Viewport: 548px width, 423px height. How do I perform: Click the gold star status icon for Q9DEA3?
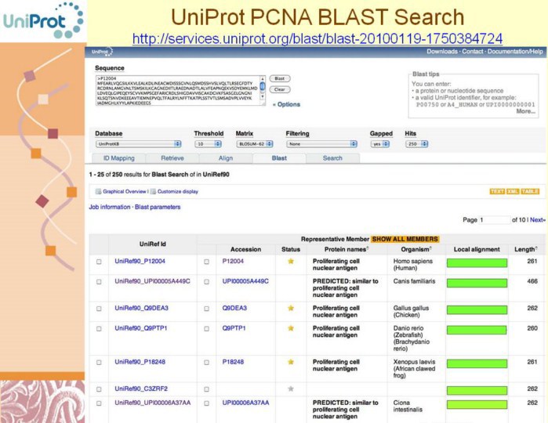(x=291, y=308)
